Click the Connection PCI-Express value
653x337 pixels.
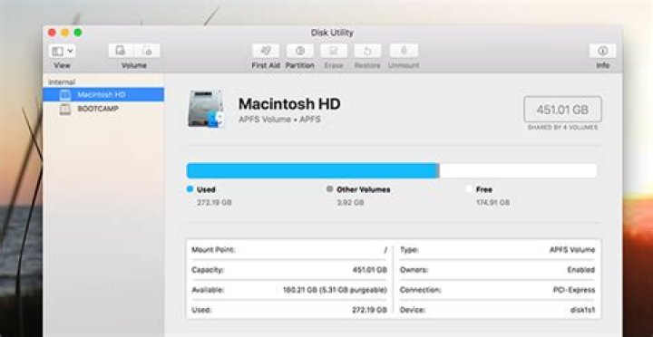click(574, 290)
